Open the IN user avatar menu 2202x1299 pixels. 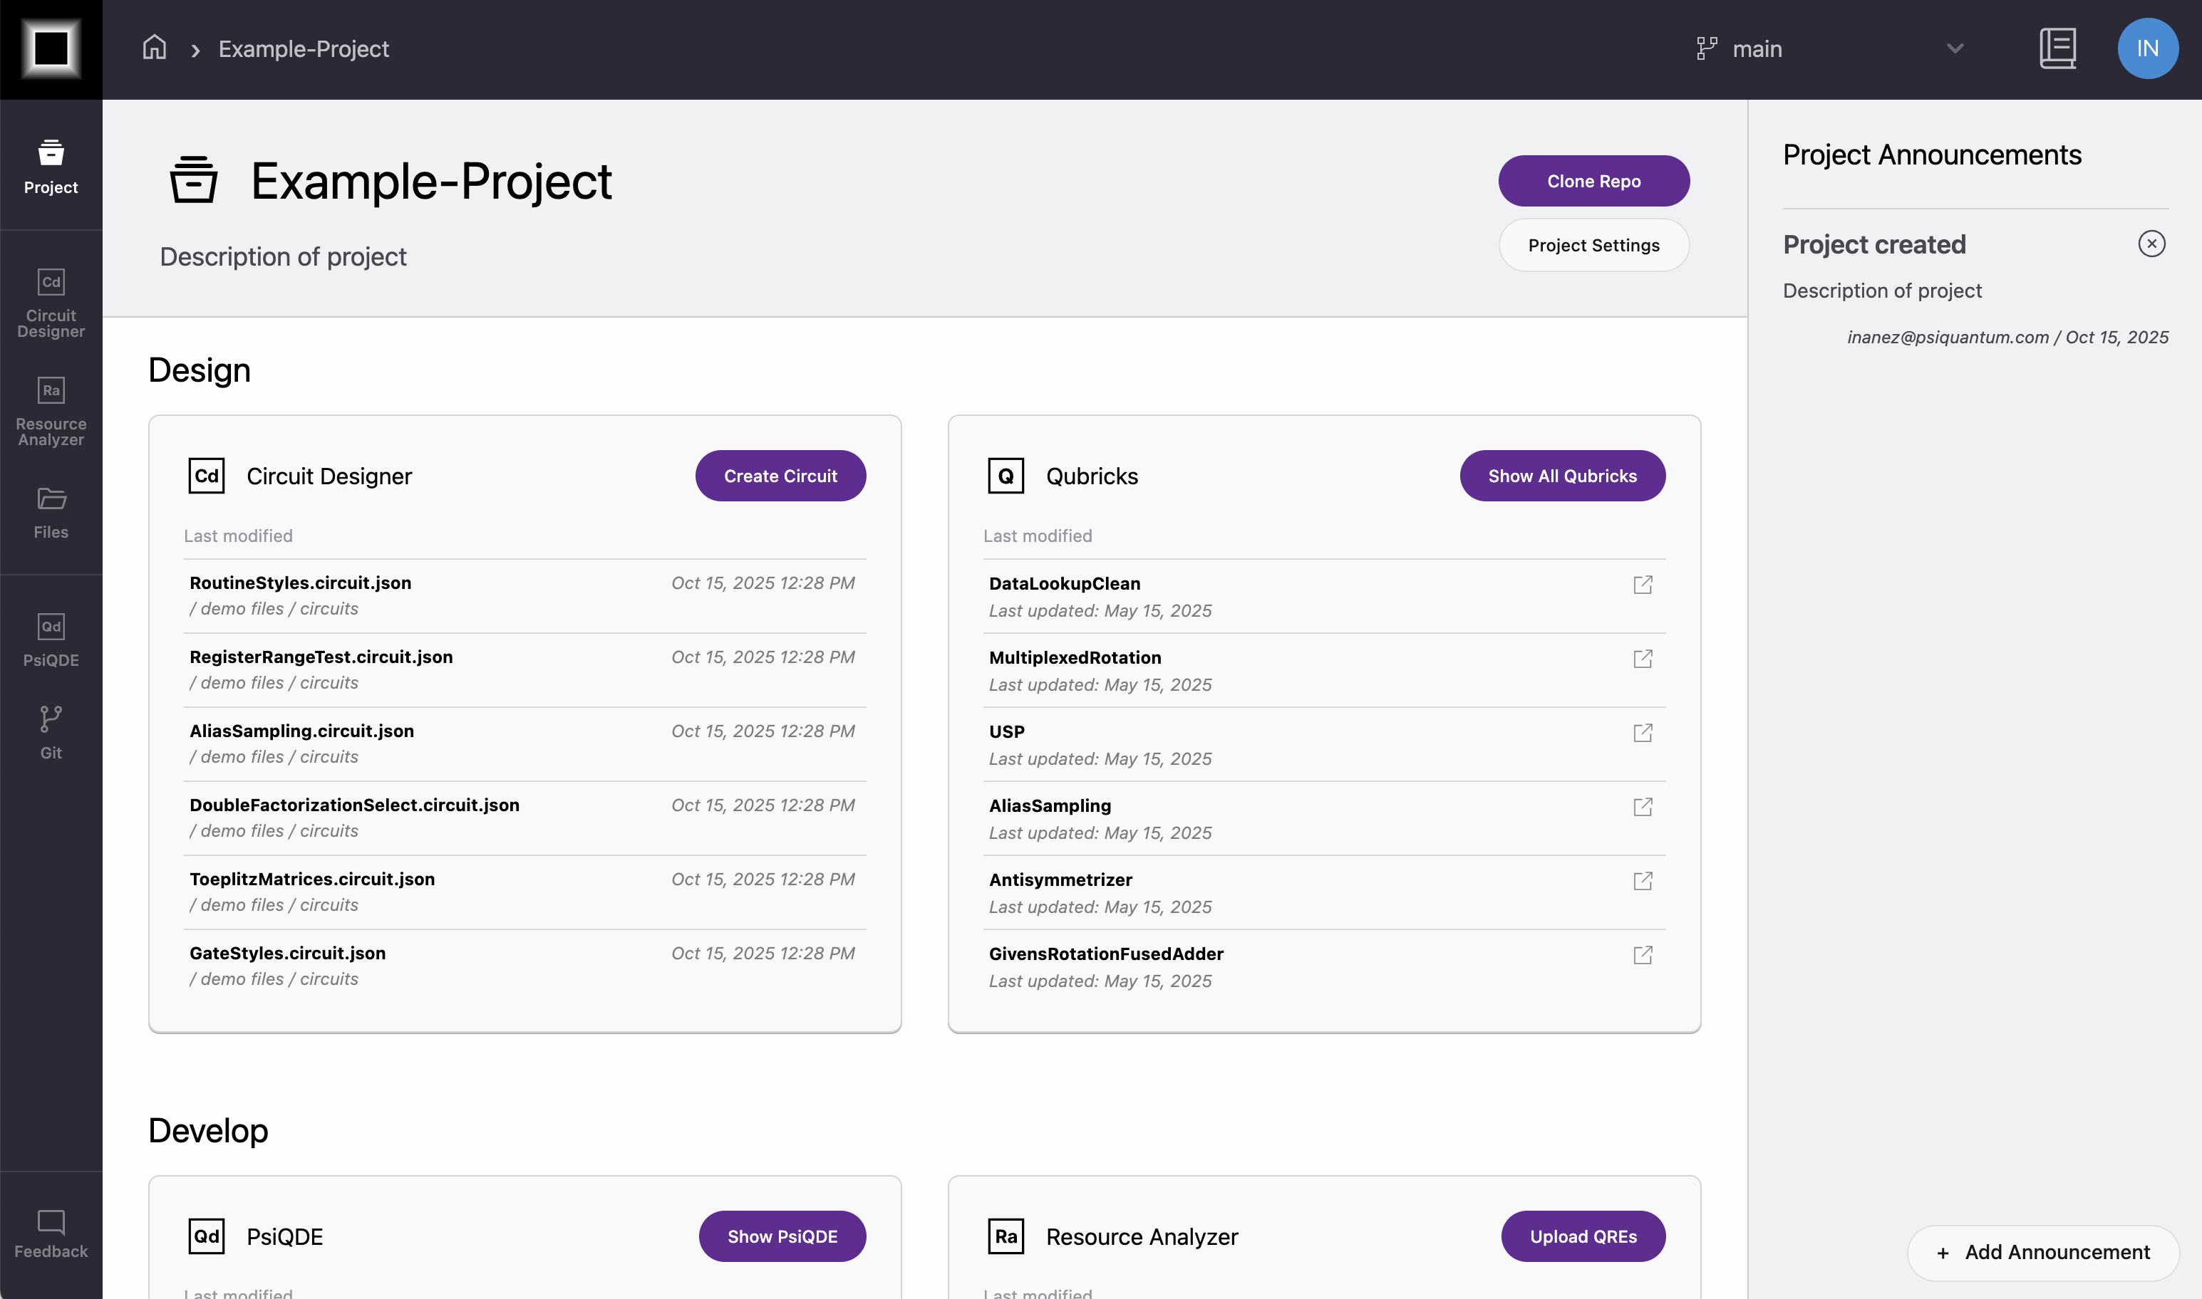click(2148, 48)
